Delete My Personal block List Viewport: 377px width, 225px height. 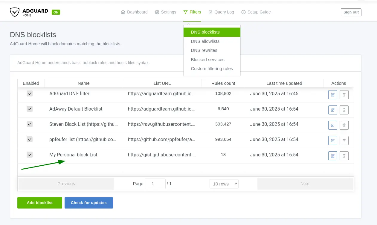[x=344, y=156]
